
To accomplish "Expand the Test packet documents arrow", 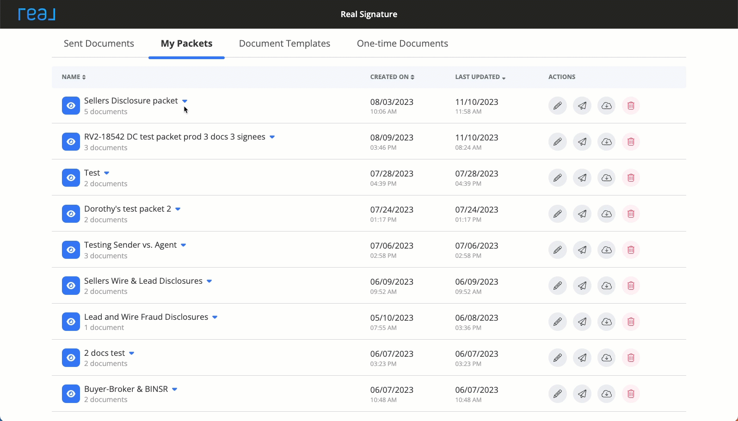I will pos(107,173).
